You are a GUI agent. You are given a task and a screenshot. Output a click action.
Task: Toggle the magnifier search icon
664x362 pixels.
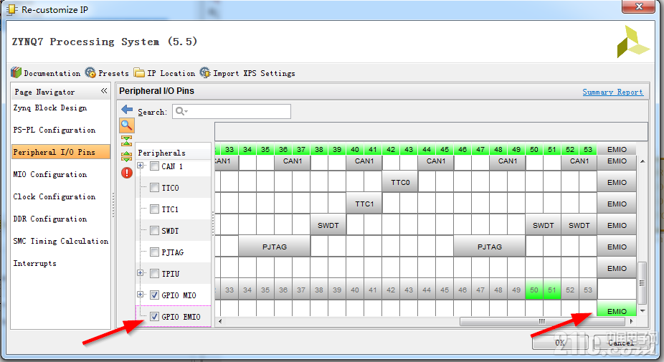coord(127,125)
